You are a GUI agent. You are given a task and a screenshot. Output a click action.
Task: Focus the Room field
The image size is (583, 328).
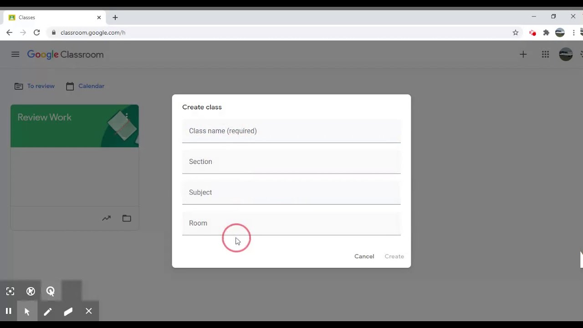pos(291,223)
